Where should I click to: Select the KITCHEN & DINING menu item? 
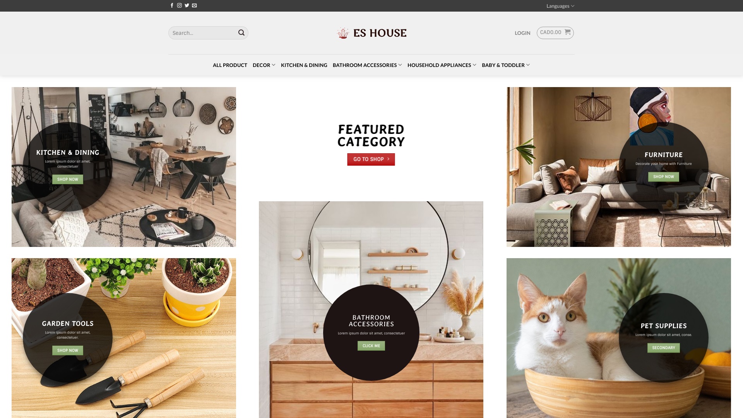coord(304,65)
